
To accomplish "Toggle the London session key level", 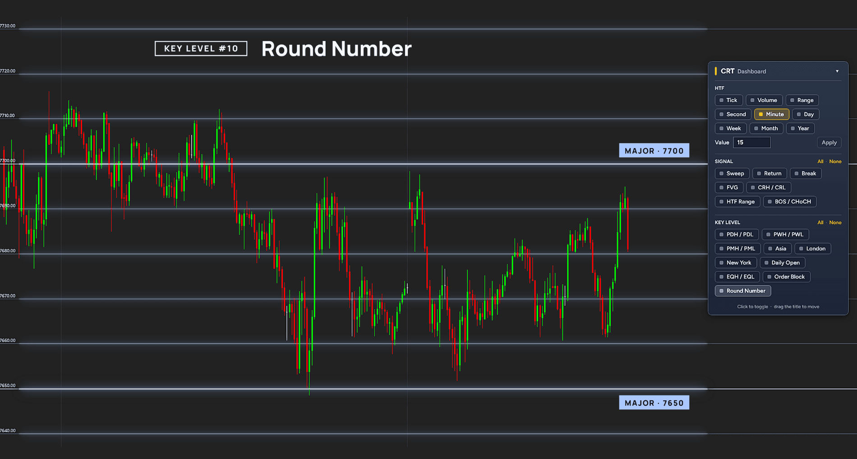I will point(813,248).
